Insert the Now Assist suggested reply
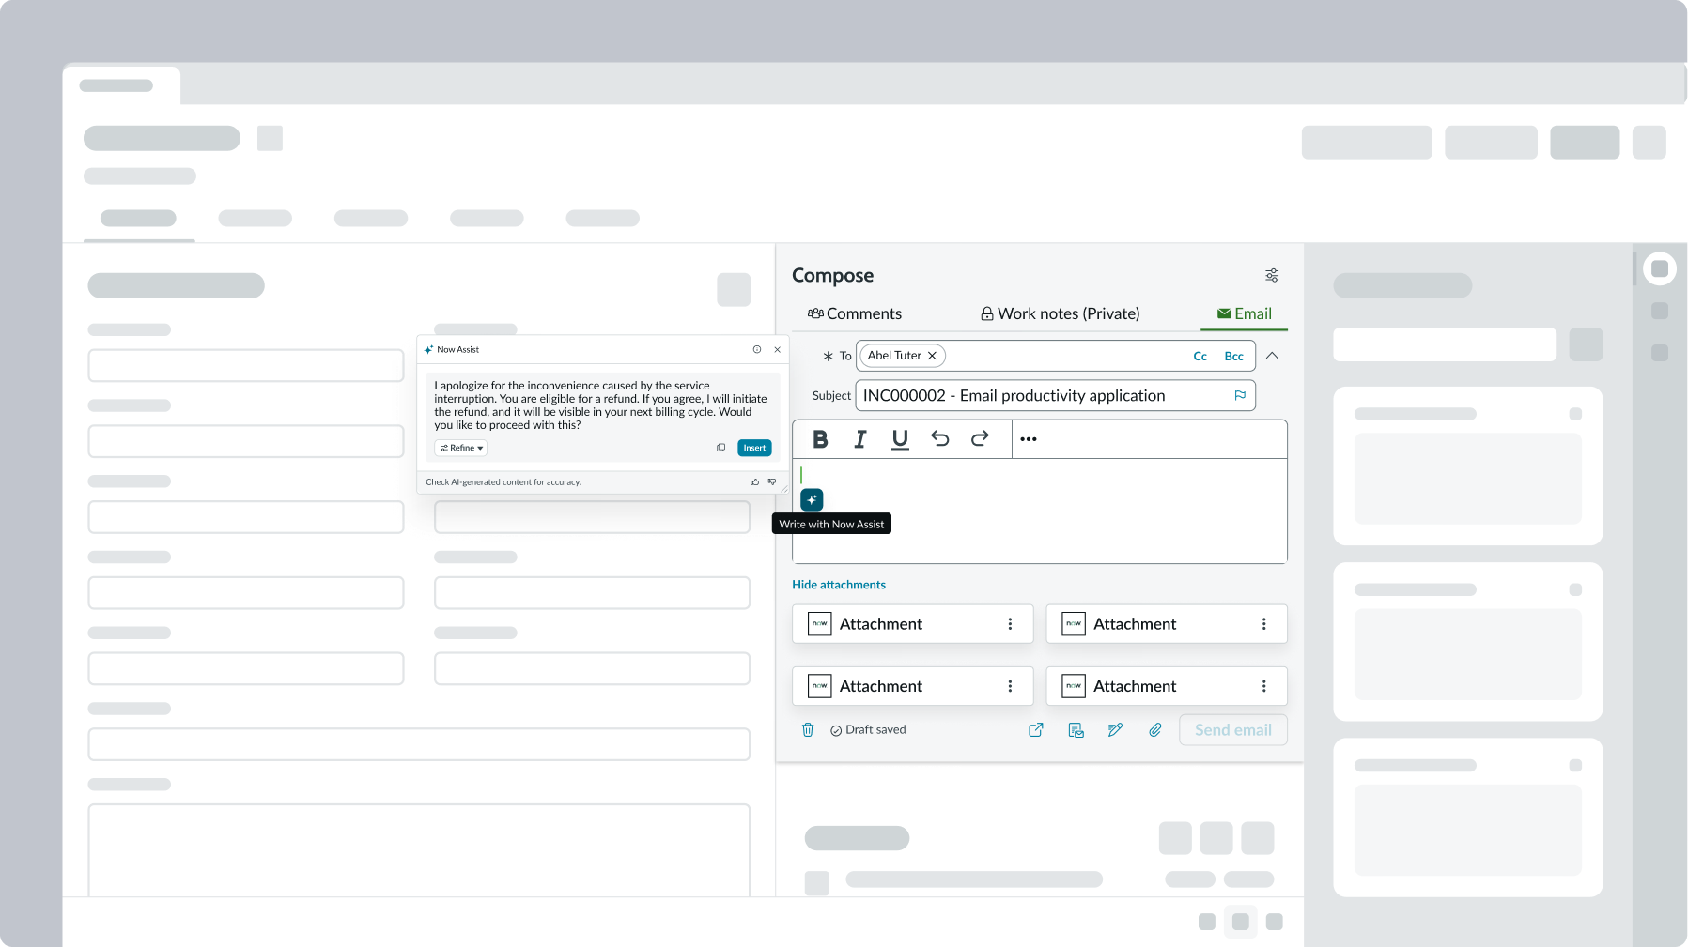Viewport: 1688px width, 947px height. click(754, 448)
